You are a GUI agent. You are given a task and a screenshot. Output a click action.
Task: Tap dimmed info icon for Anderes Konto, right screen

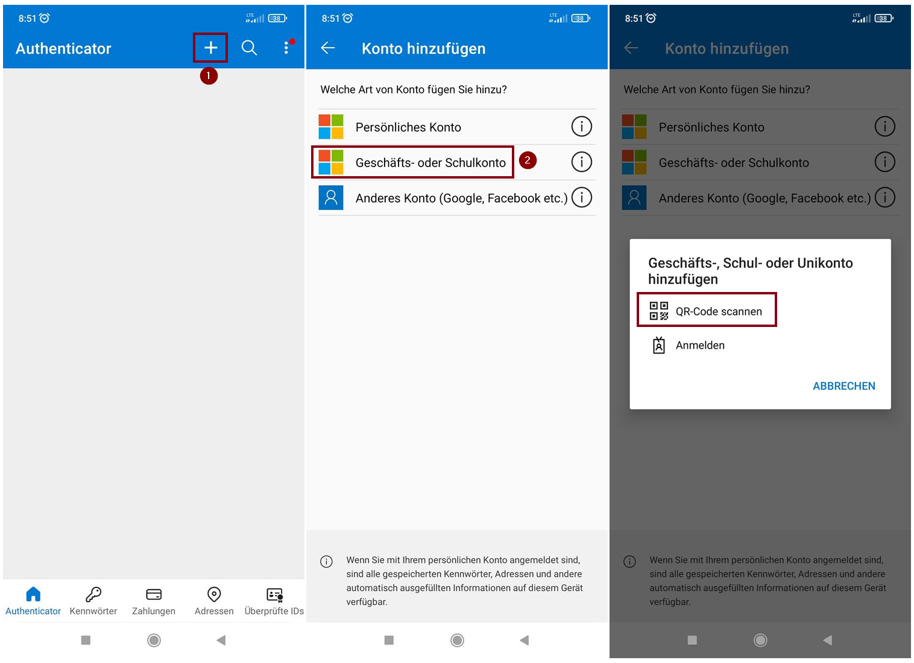tap(885, 197)
